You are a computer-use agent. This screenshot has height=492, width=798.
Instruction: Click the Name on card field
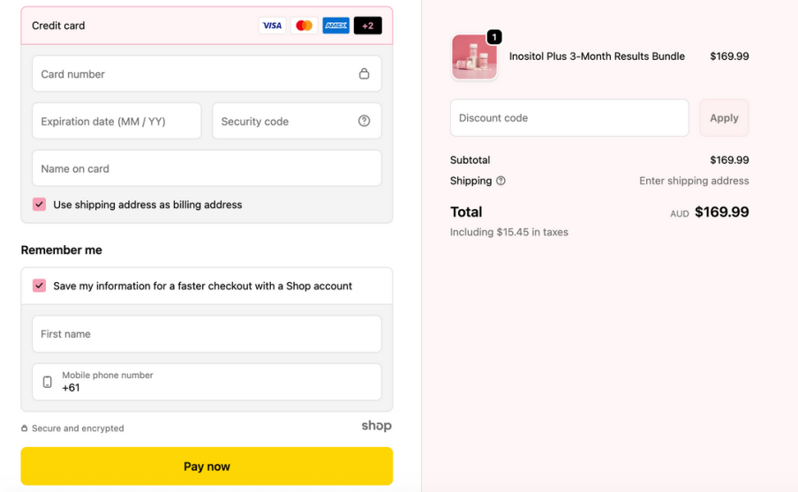(x=207, y=168)
